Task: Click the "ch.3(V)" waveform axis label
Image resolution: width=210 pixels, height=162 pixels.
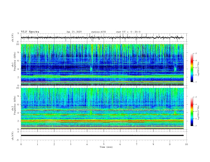Action: [13, 136]
